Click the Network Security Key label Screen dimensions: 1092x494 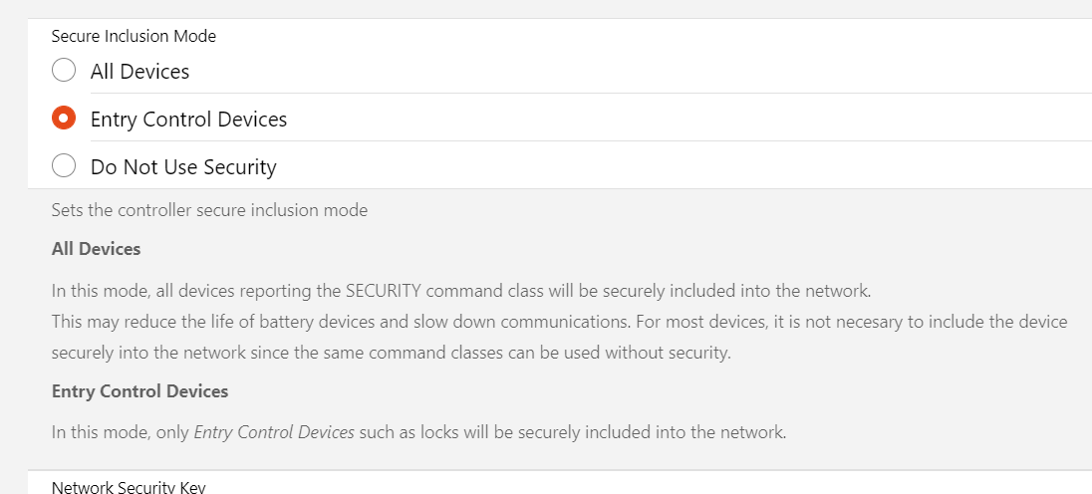point(129,487)
